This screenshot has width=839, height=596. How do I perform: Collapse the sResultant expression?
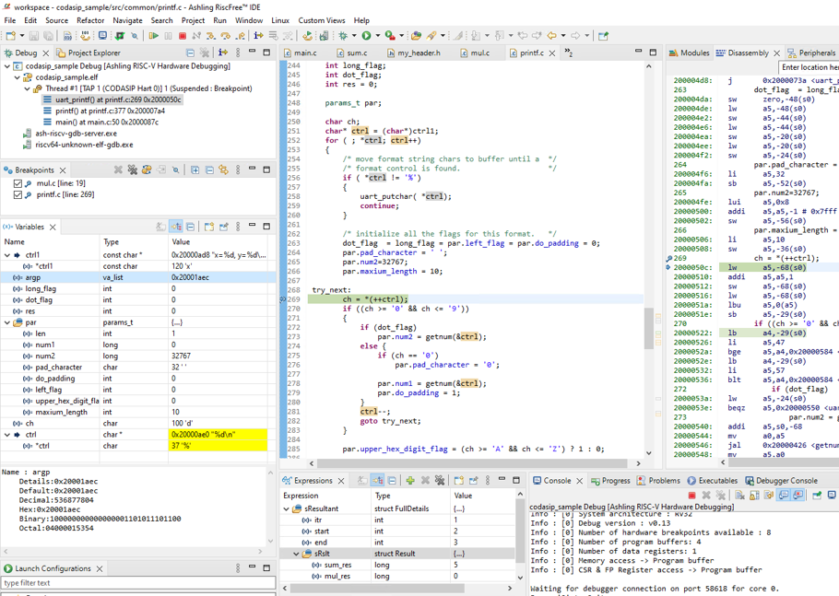(286, 508)
